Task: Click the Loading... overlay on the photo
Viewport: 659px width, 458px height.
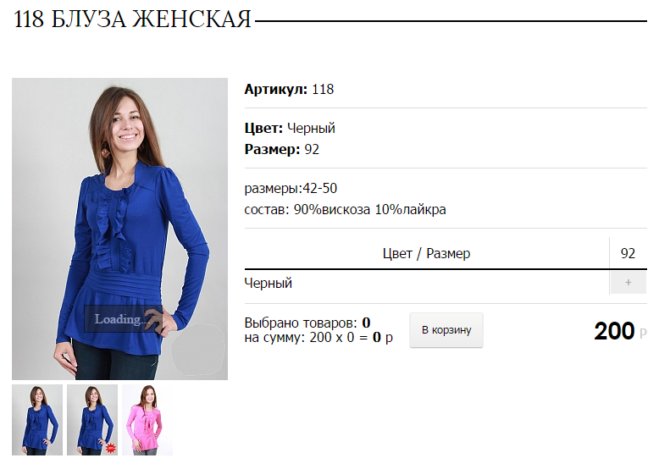Action: (123, 319)
